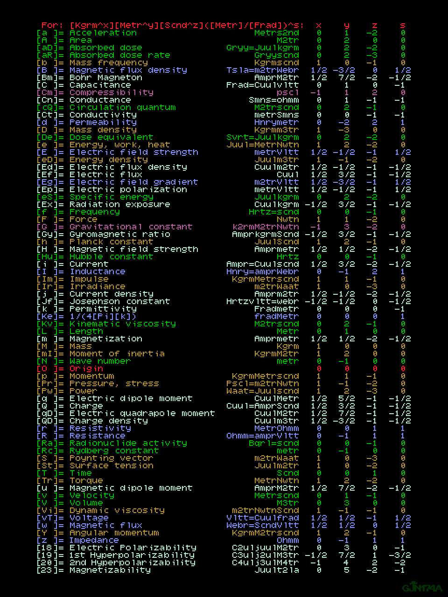Click the green watermark logo

(x=421, y=587)
